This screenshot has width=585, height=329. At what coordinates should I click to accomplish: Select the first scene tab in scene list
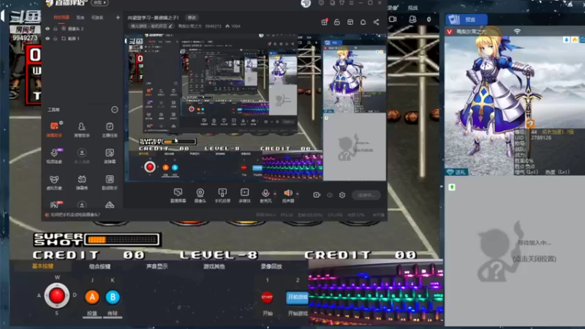point(61,18)
